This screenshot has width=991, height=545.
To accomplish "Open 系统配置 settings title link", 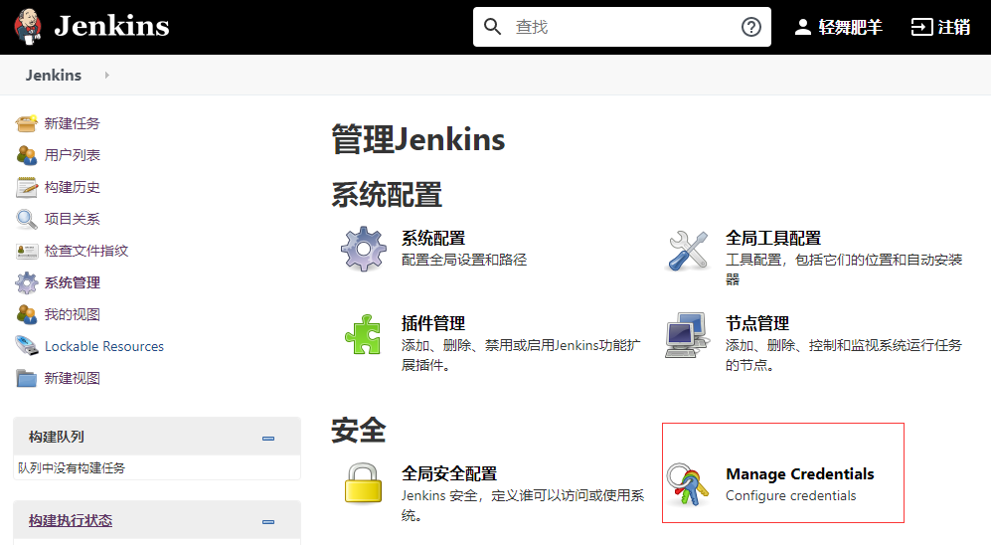I will (433, 239).
